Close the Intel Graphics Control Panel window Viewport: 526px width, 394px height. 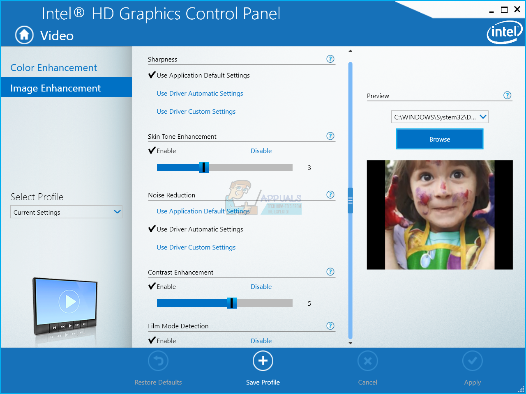(517, 9)
